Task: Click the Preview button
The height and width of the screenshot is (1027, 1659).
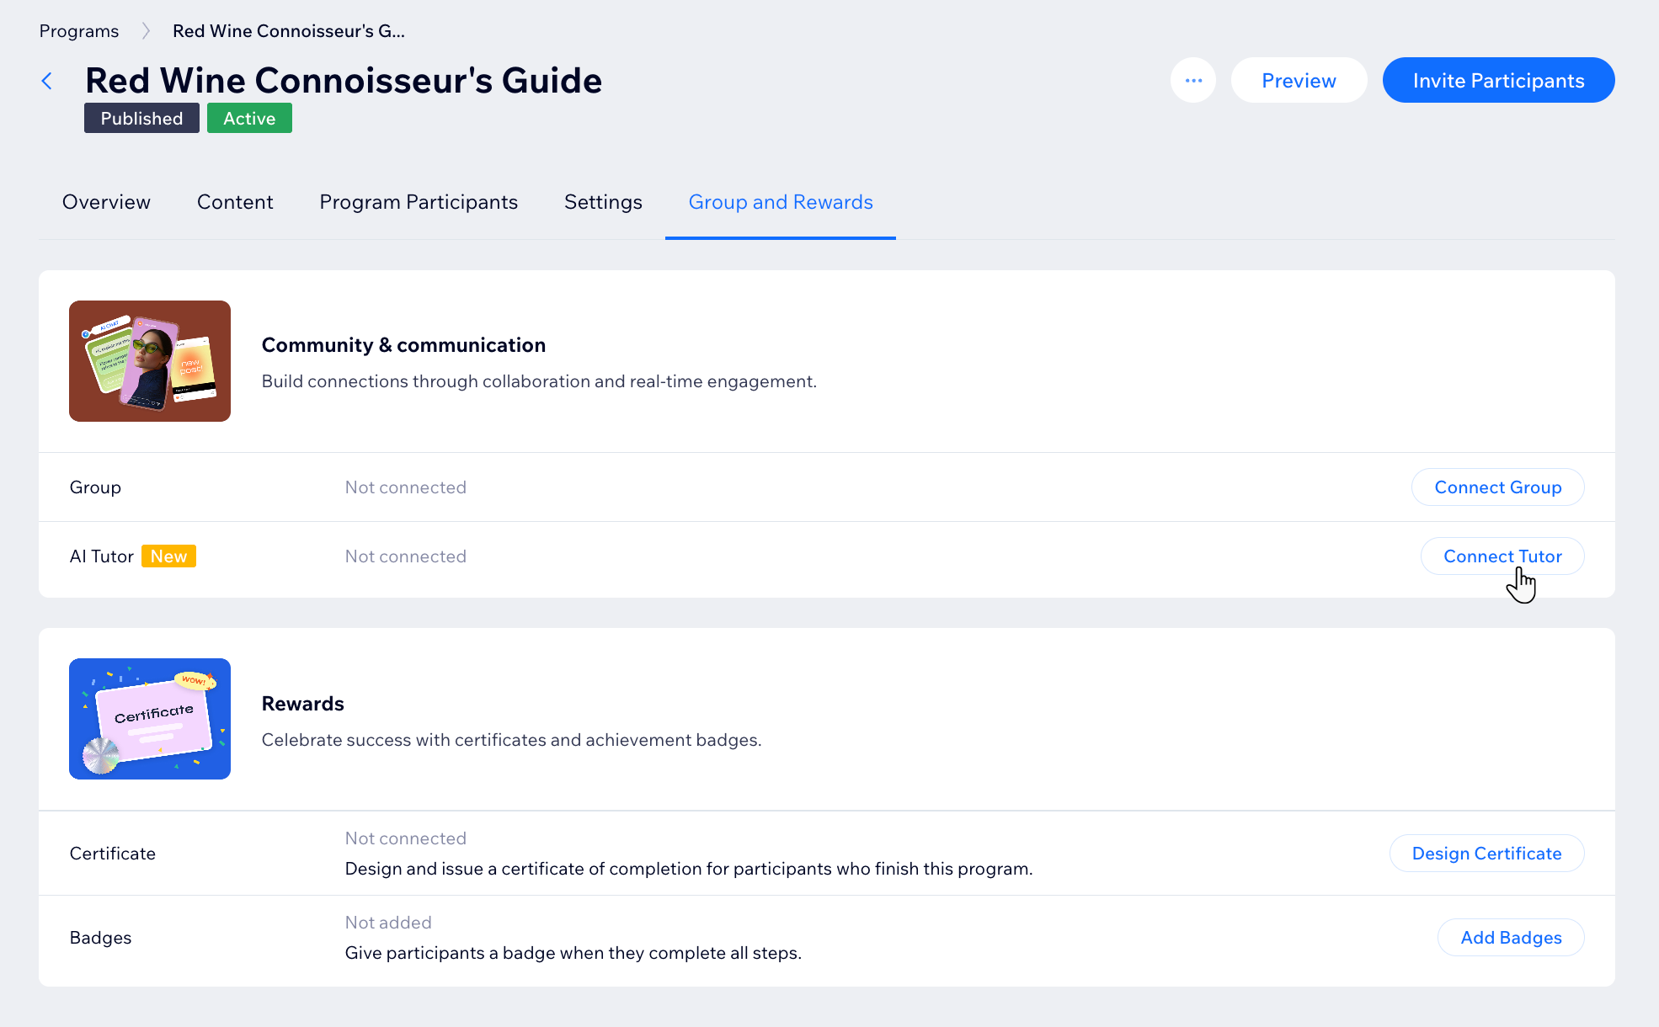Action: coord(1299,80)
